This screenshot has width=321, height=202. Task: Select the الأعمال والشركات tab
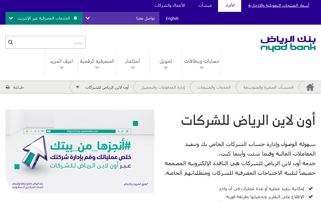click(x=170, y=5)
